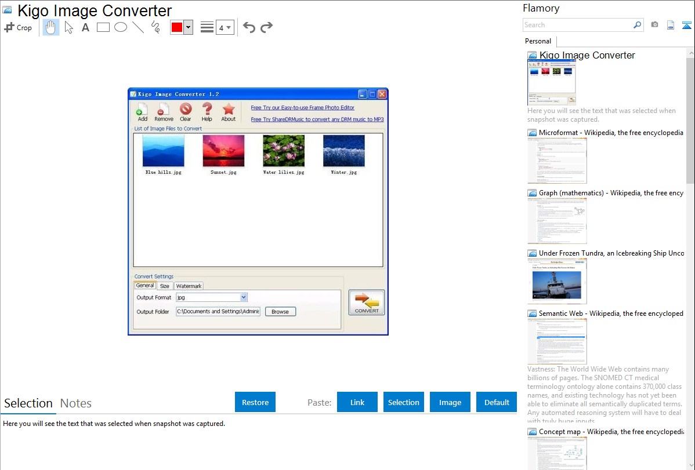The height and width of the screenshot is (470, 695).
Task: Pick the rectangle shape tool
Action: click(103, 27)
